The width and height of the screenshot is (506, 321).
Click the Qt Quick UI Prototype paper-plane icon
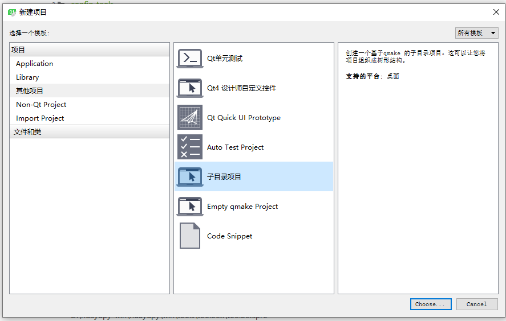coord(190,117)
